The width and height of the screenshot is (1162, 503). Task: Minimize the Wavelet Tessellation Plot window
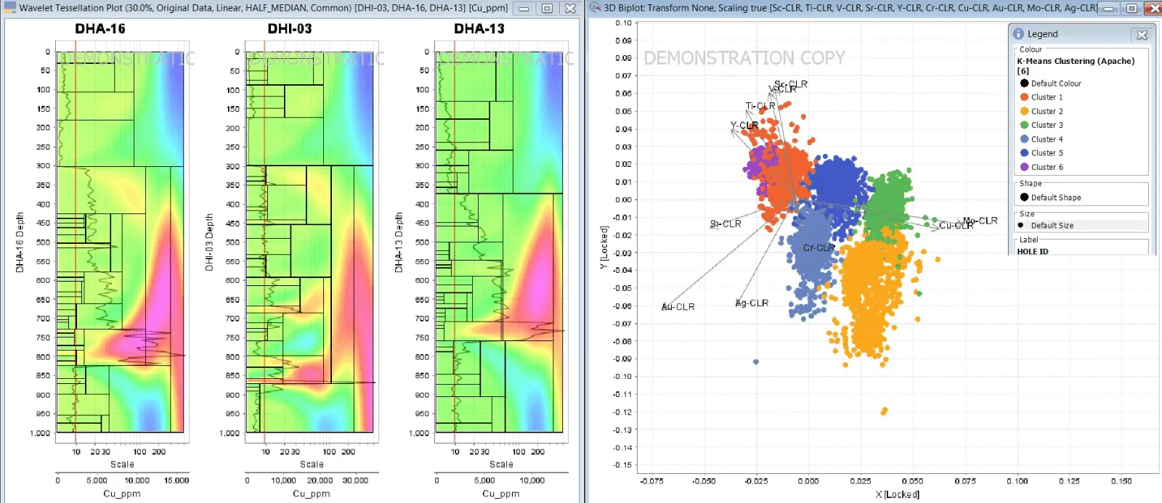click(x=524, y=9)
